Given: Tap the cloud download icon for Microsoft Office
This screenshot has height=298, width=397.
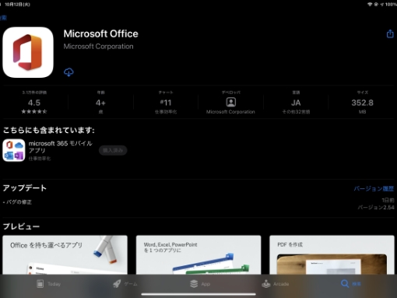Looking at the screenshot, I should [x=69, y=72].
